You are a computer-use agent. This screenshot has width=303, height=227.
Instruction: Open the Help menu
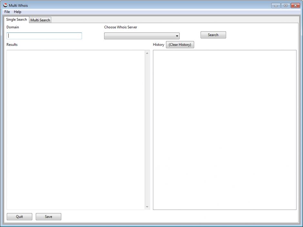pyautogui.click(x=17, y=12)
